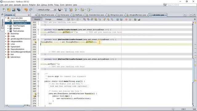The width and height of the screenshot is (197, 111).
Task: Open the Source menu
Action: click(x=25, y=5)
